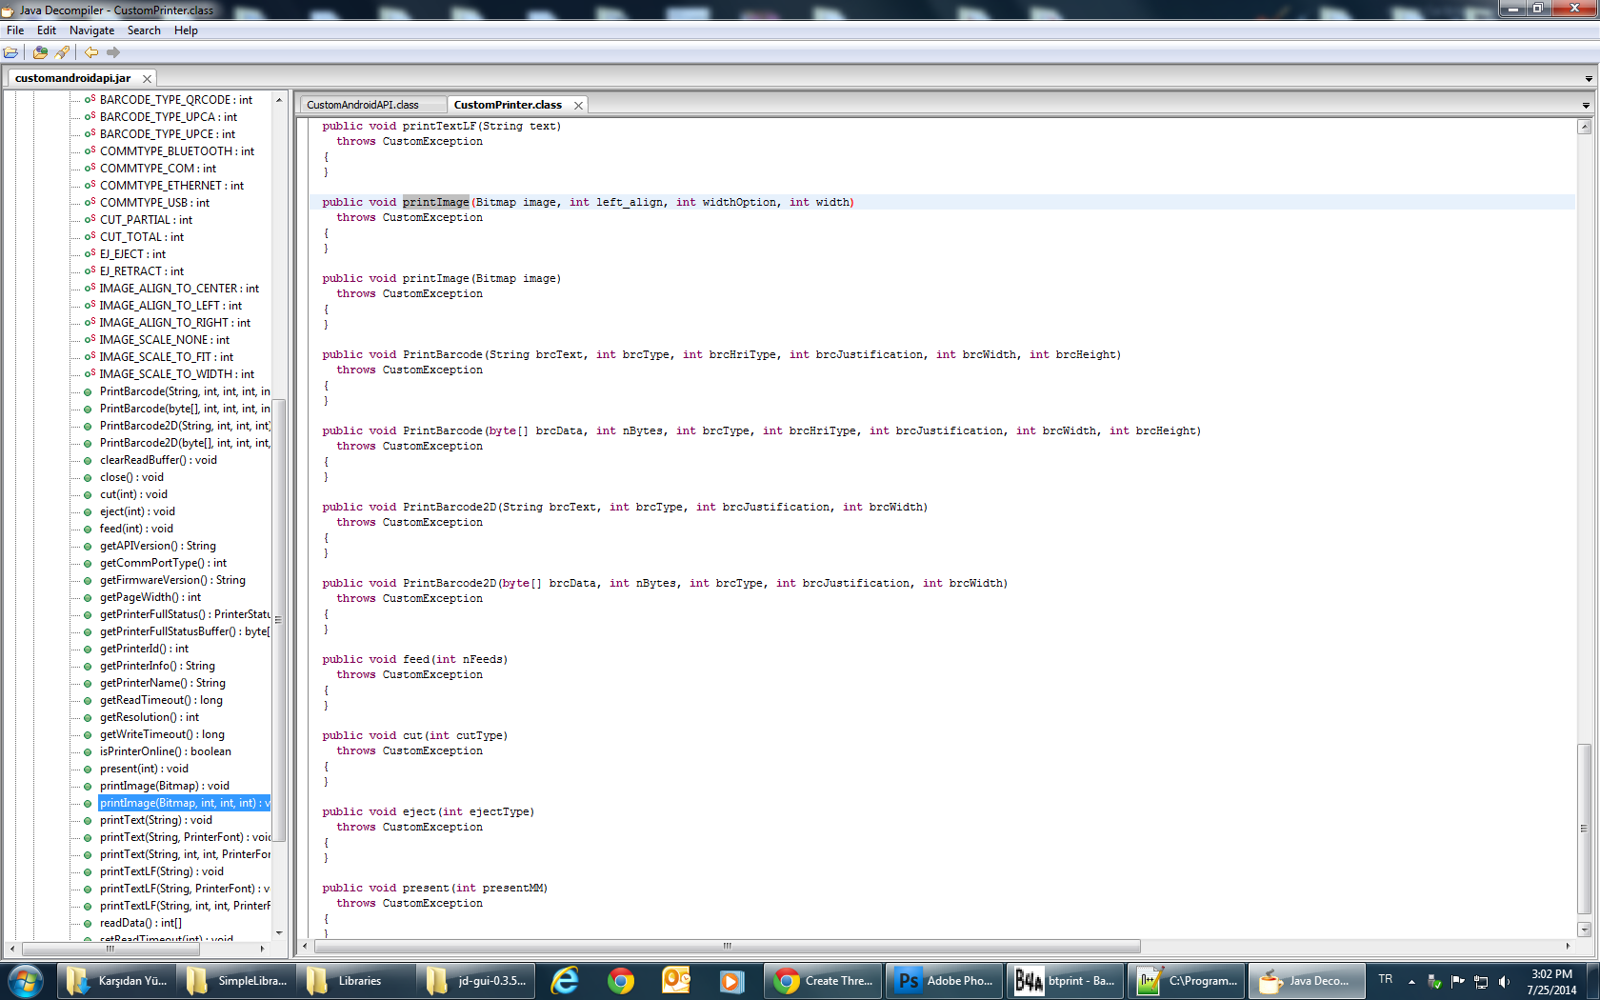Select printTextLF(String) : void in tree
Image resolution: width=1600 pixels, height=1000 pixels.
pyautogui.click(x=162, y=871)
